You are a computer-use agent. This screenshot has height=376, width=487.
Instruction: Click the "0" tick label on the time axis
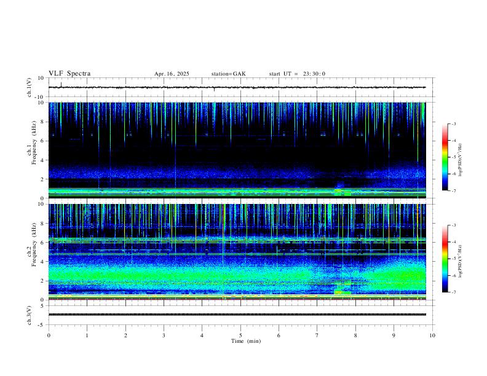click(49, 335)
